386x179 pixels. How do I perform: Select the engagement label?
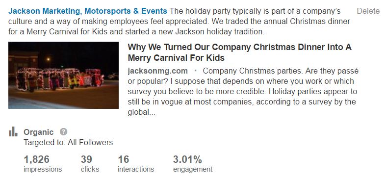pos(193,170)
